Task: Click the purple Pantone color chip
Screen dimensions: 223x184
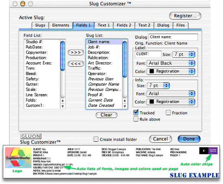Action: point(213,151)
